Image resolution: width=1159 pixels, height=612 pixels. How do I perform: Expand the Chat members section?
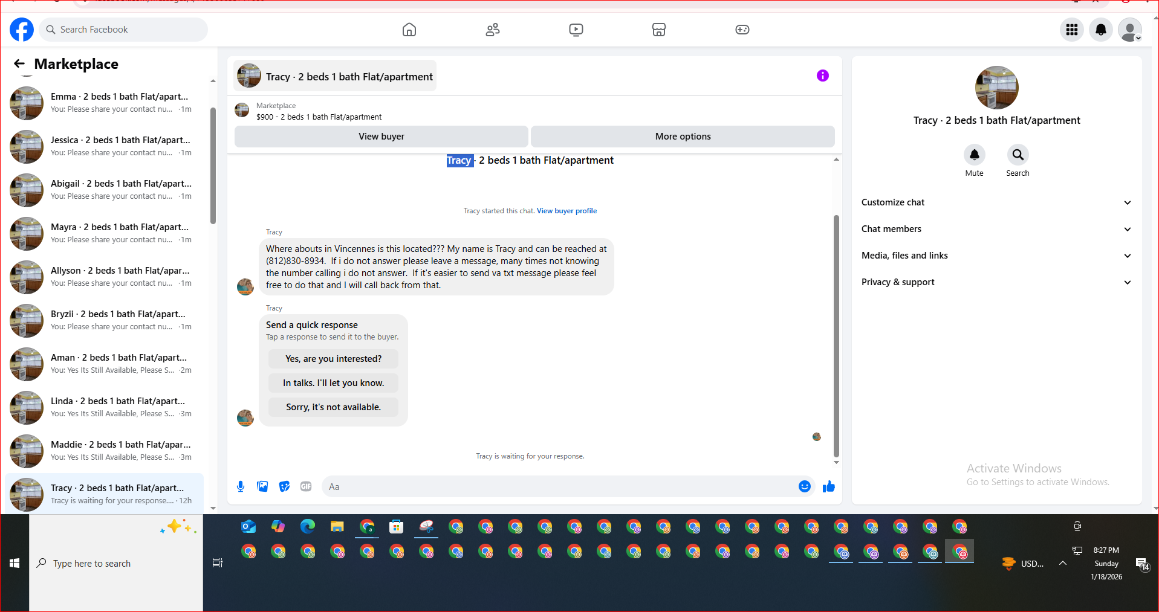(x=996, y=229)
